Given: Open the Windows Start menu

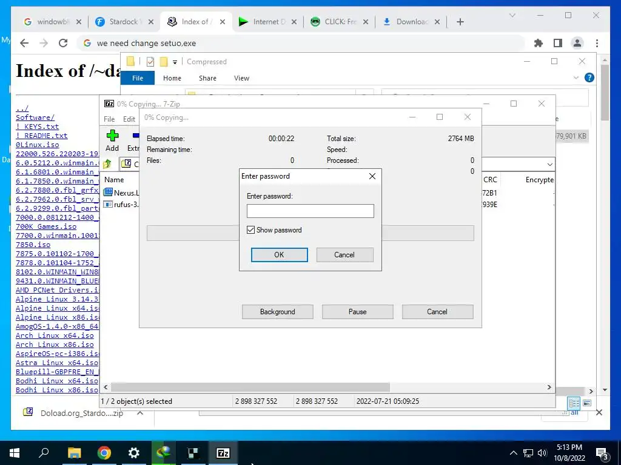Looking at the screenshot, I should [x=15, y=453].
